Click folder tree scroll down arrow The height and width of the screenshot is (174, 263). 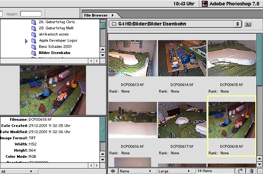[103, 55]
